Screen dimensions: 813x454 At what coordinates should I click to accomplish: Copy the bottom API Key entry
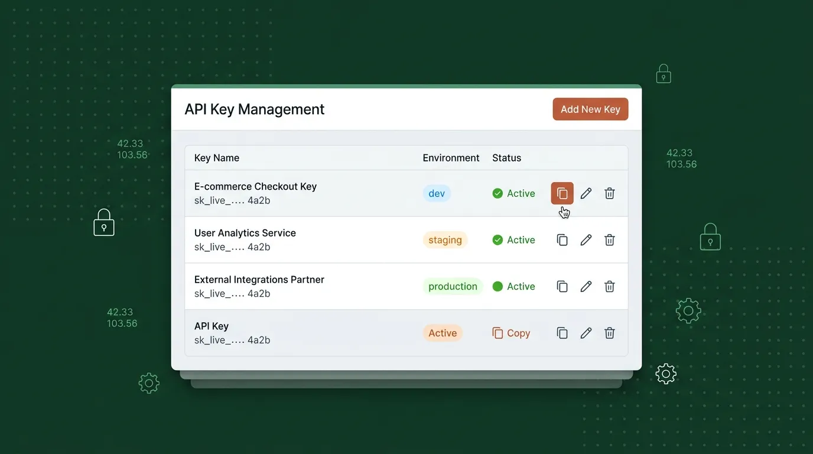pos(561,333)
